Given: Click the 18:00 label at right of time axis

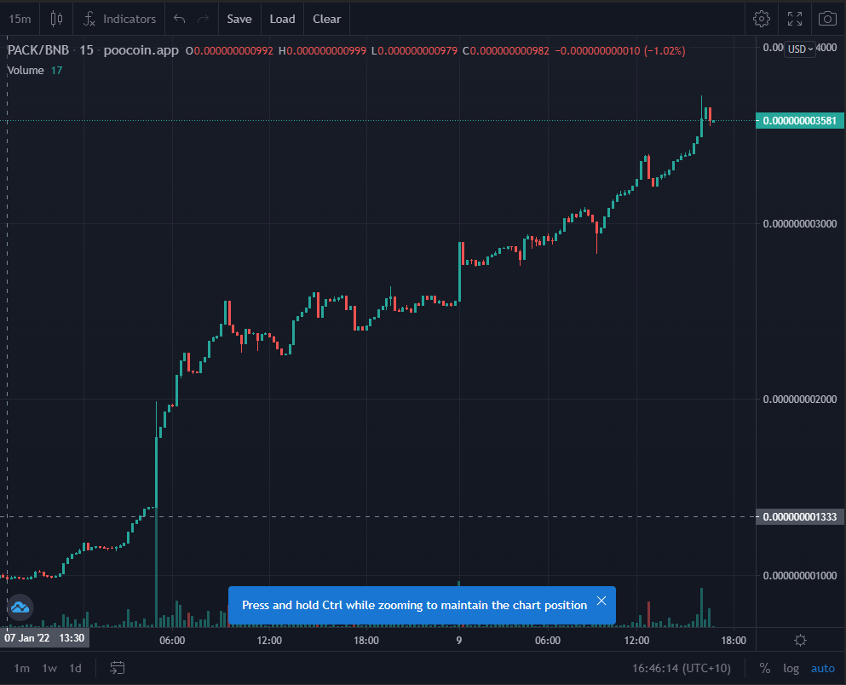Looking at the screenshot, I should (734, 640).
